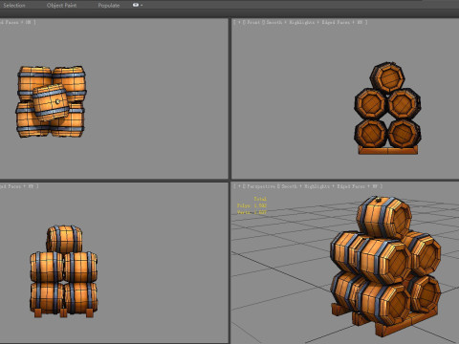
Task: Select top barrel in Front viewport
Action: 387,78
